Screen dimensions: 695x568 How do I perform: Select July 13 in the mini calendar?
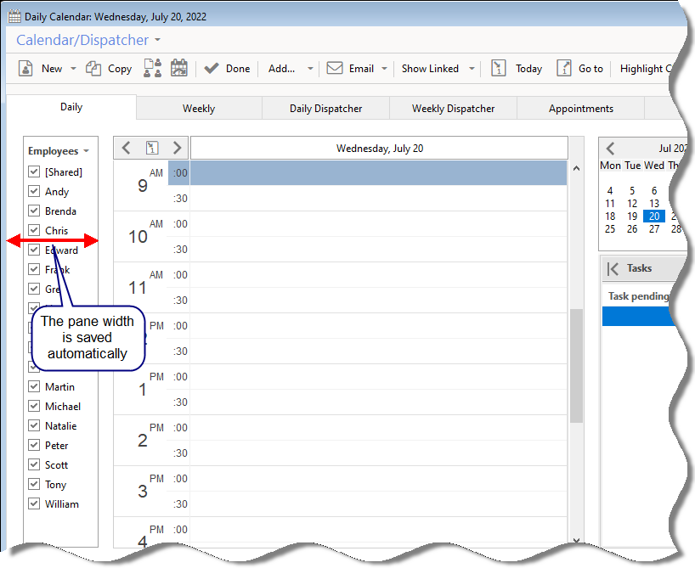click(x=654, y=204)
